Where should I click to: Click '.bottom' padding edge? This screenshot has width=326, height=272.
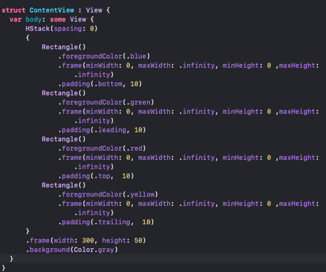click(108, 84)
